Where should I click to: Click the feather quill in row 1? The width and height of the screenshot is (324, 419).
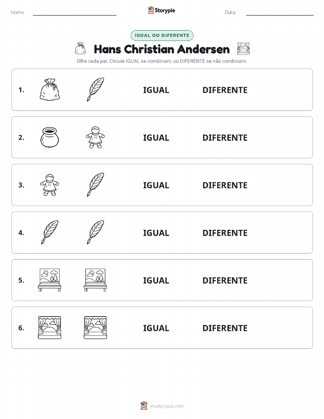coord(96,90)
